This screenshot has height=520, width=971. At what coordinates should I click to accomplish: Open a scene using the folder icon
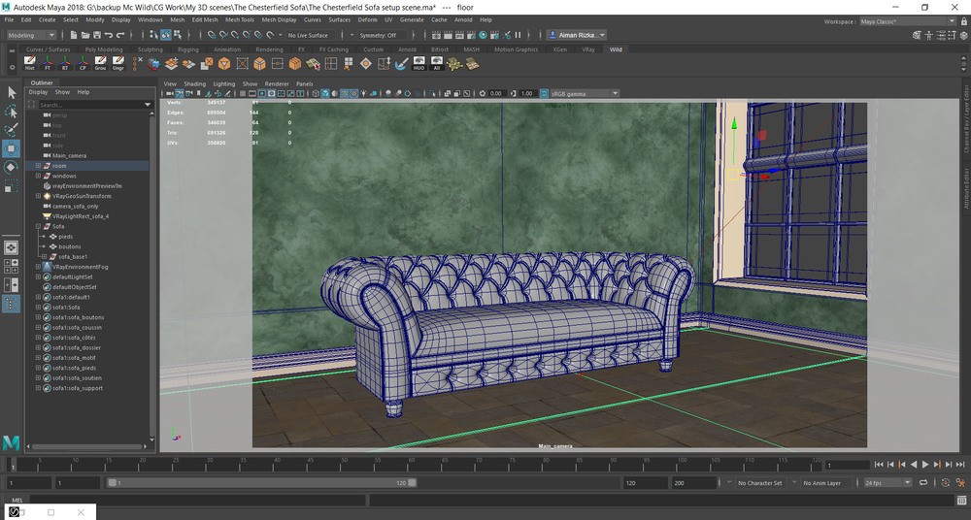pos(85,35)
